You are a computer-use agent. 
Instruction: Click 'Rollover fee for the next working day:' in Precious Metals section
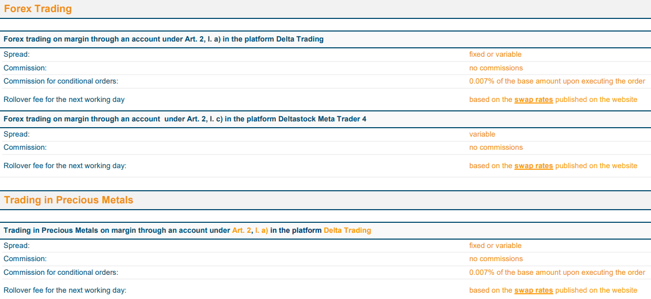[x=65, y=290]
